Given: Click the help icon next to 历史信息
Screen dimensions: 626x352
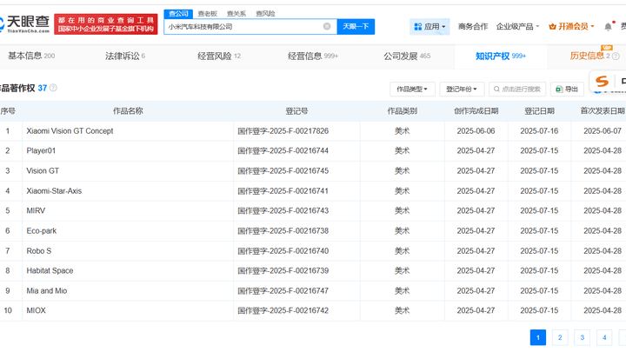Looking at the screenshot, I should (x=616, y=56).
